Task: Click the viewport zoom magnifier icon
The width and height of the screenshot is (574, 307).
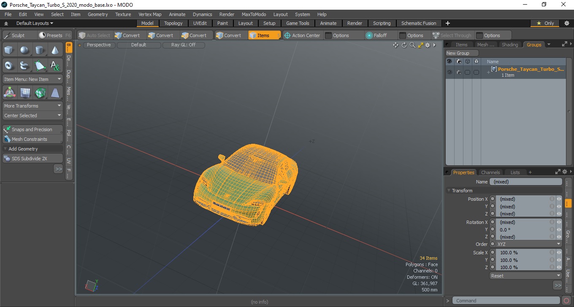Action: (412, 45)
